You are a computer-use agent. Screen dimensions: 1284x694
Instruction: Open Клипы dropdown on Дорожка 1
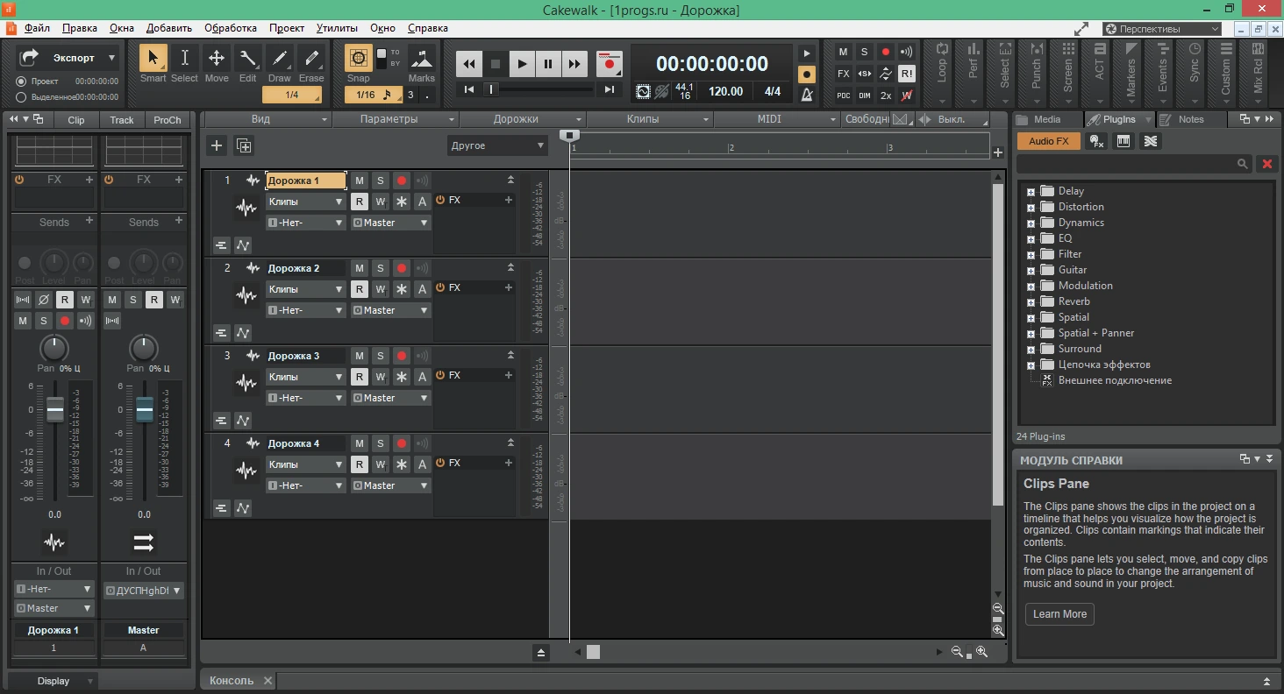click(x=305, y=202)
